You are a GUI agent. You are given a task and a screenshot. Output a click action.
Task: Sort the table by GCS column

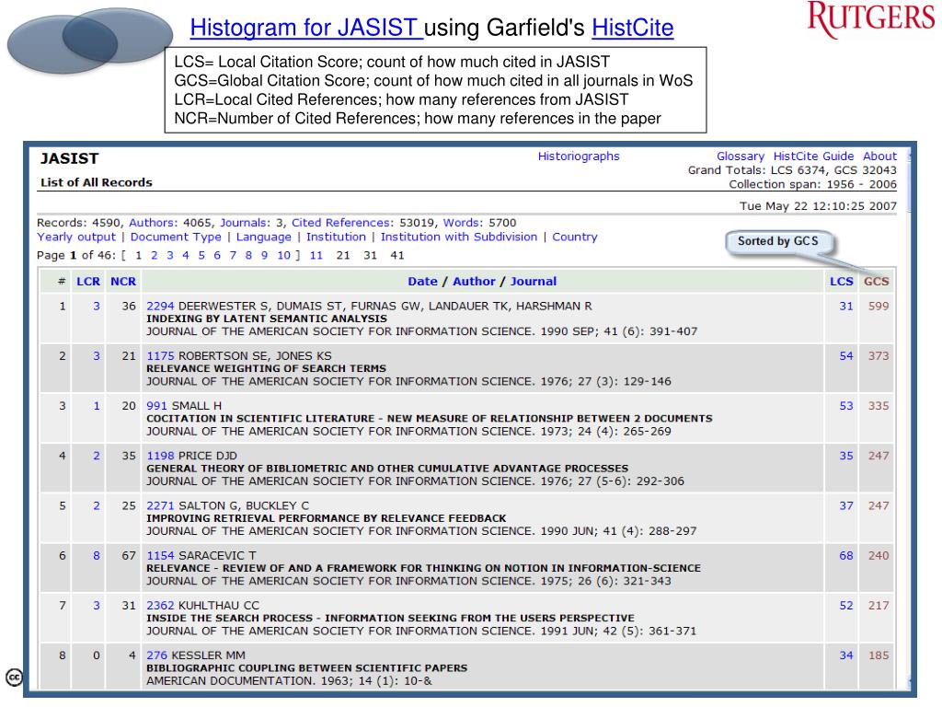point(877,282)
